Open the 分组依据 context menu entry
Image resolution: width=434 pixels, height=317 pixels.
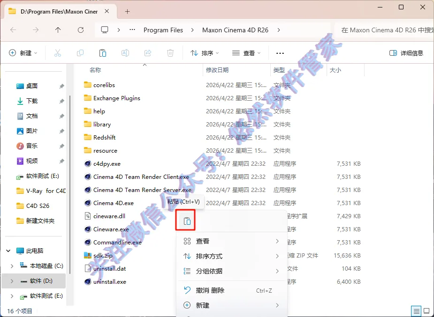click(x=232, y=271)
